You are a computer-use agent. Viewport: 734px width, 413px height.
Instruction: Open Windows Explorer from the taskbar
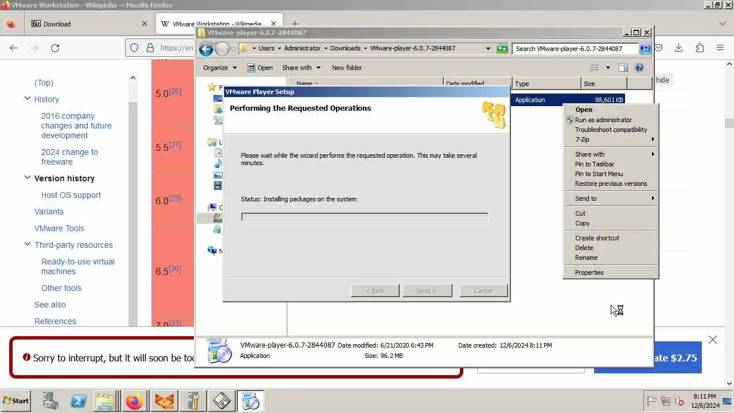point(106,401)
